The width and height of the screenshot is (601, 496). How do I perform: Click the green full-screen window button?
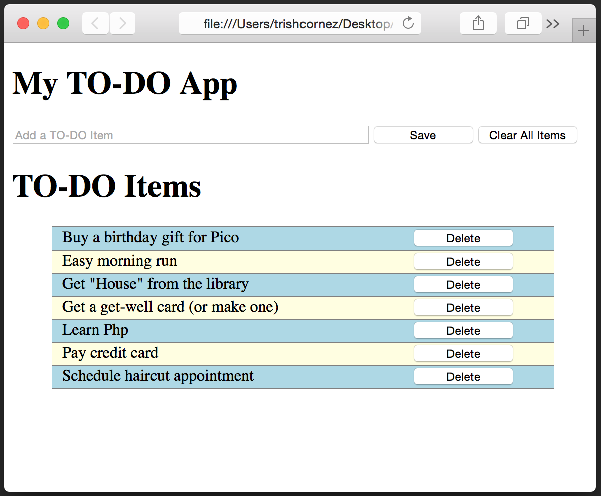coord(63,23)
